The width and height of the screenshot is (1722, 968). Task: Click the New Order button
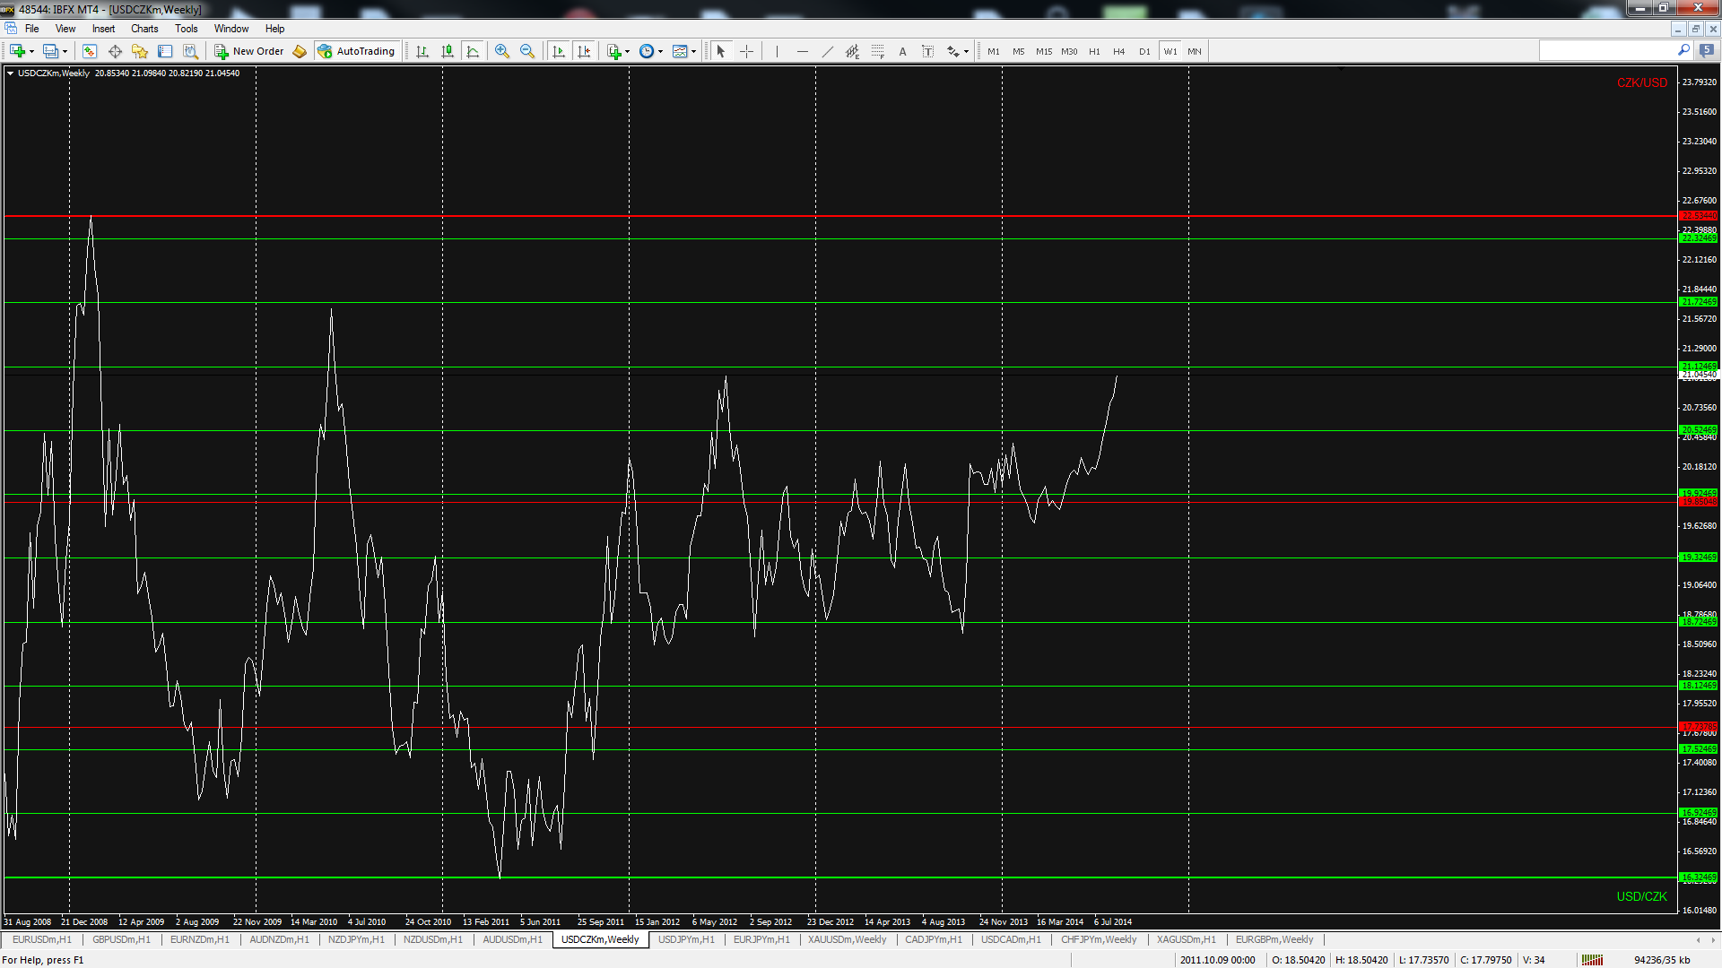click(x=249, y=51)
